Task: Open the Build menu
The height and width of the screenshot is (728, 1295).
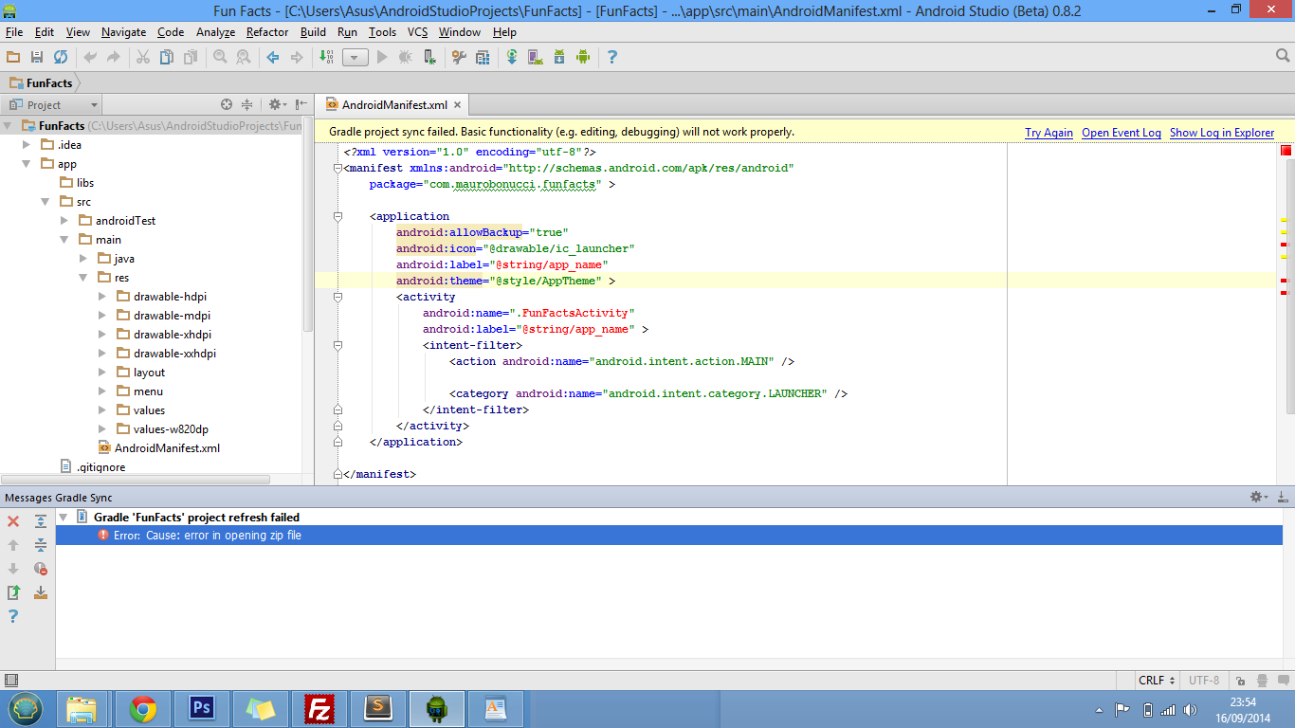Action: pos(313,32)
